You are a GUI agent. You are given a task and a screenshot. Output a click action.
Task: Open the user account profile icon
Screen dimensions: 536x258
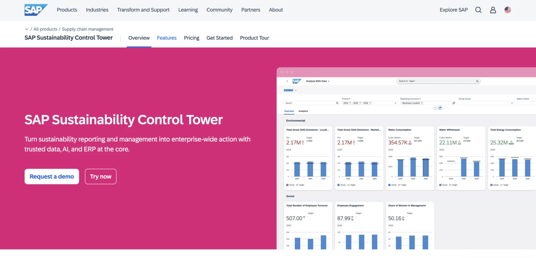tap(493, 10)
